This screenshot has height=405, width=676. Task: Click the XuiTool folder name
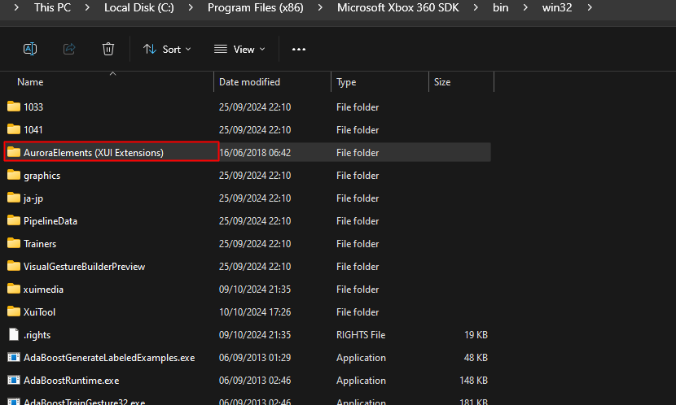(x=39, y=312)
